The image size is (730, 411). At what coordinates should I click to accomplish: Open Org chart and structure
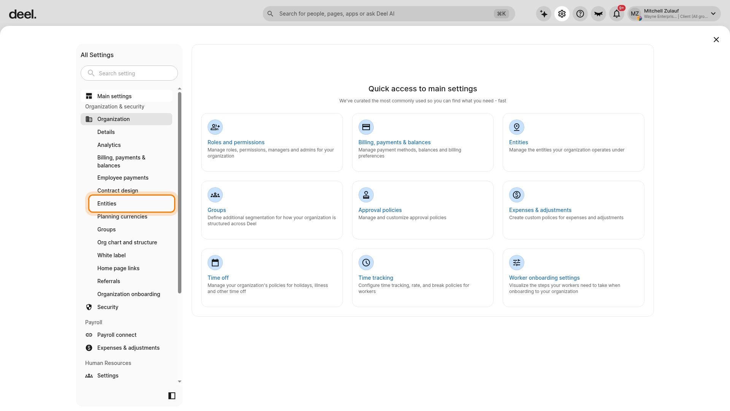click(x=127, y=242)
